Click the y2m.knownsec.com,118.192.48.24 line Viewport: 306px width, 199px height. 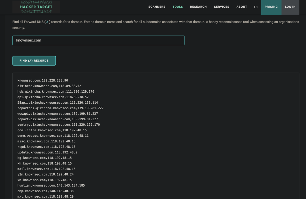coord(45,174)
